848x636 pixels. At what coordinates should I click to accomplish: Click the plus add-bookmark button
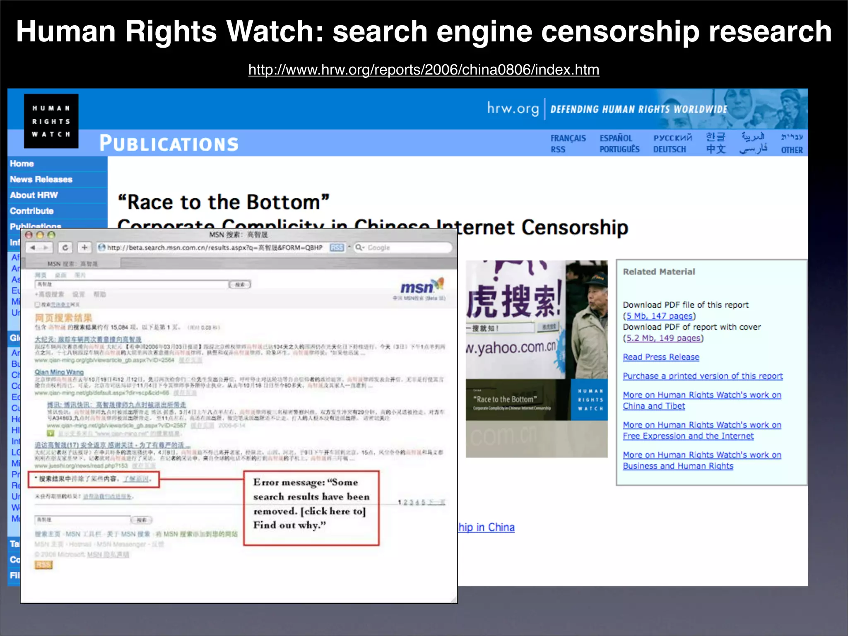click(84, 248)
